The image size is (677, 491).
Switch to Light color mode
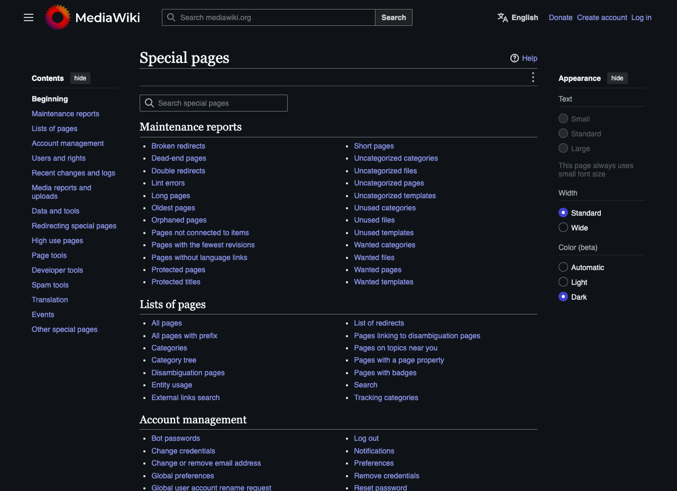click(x=563, y=282)
